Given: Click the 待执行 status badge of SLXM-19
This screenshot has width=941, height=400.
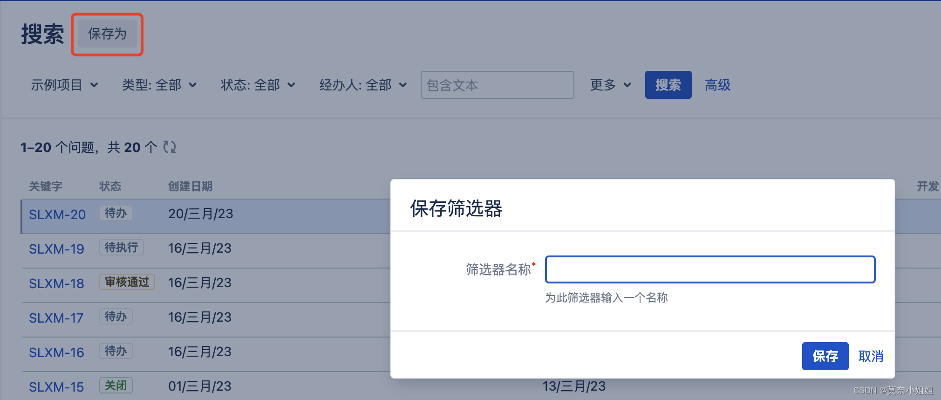Looking at the screenshot, I should pyautogui.click(x=121, y=248).
